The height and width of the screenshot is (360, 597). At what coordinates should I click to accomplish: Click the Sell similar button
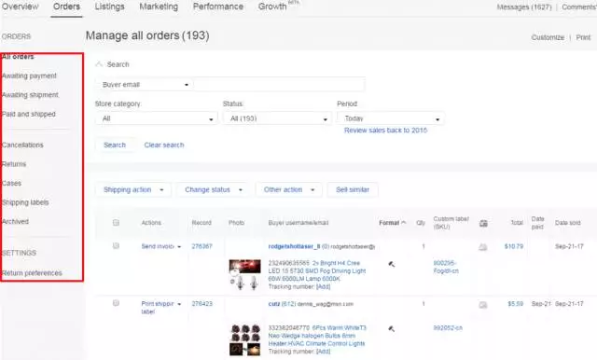click(x=353, y=189)
